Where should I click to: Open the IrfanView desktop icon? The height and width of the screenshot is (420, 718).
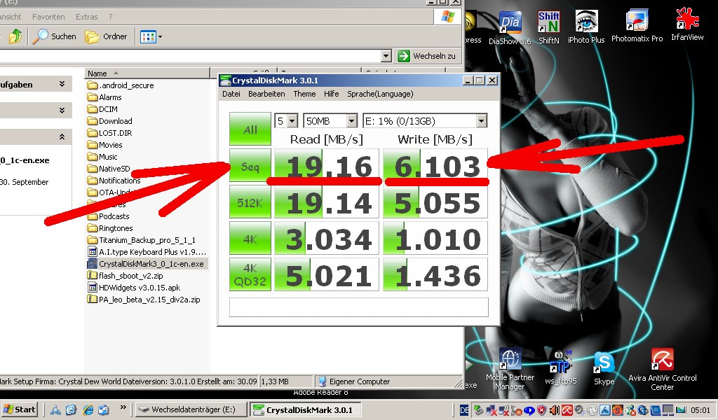pyautogui.click(x=686, y=23)
